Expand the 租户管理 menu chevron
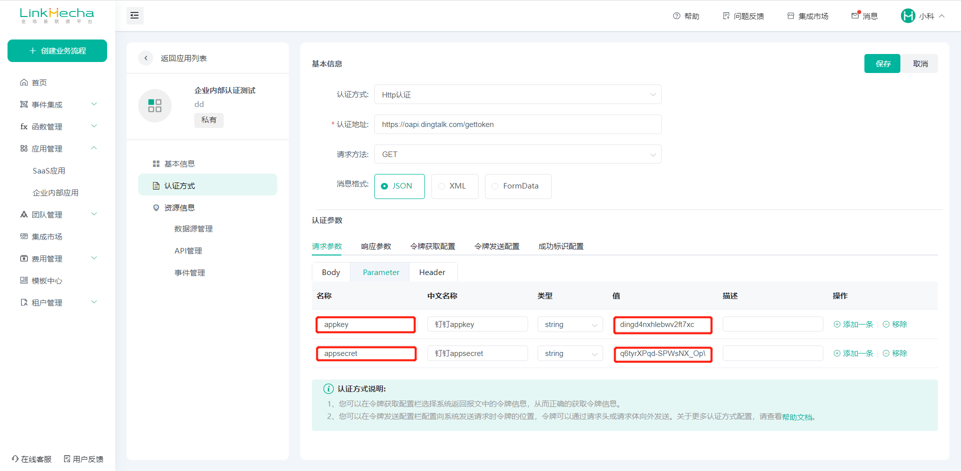The height and width of the screenshot is (471, 961). point(94,302)
